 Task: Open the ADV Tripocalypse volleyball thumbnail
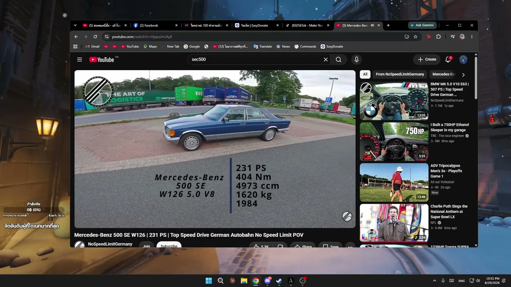[394, 183]
